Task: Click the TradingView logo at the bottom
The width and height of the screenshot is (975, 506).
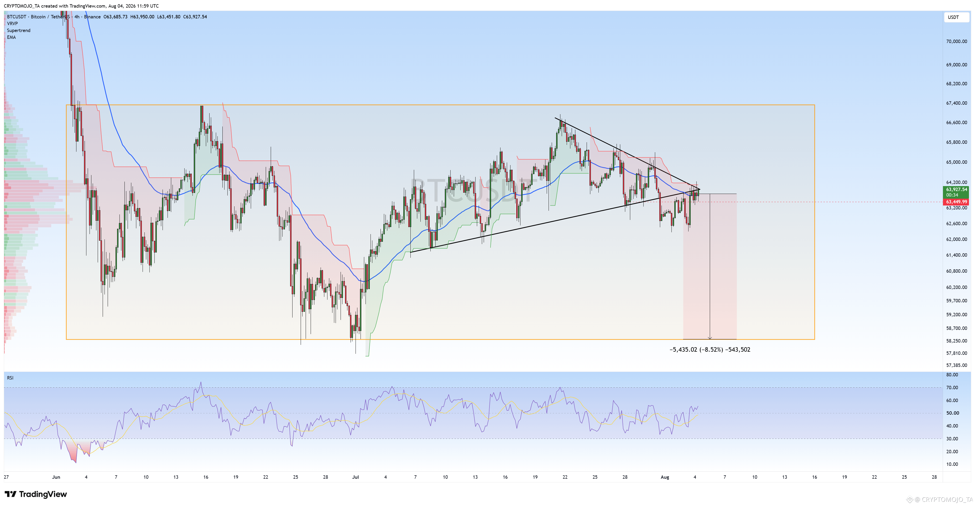Action: (x=35, y=494)
